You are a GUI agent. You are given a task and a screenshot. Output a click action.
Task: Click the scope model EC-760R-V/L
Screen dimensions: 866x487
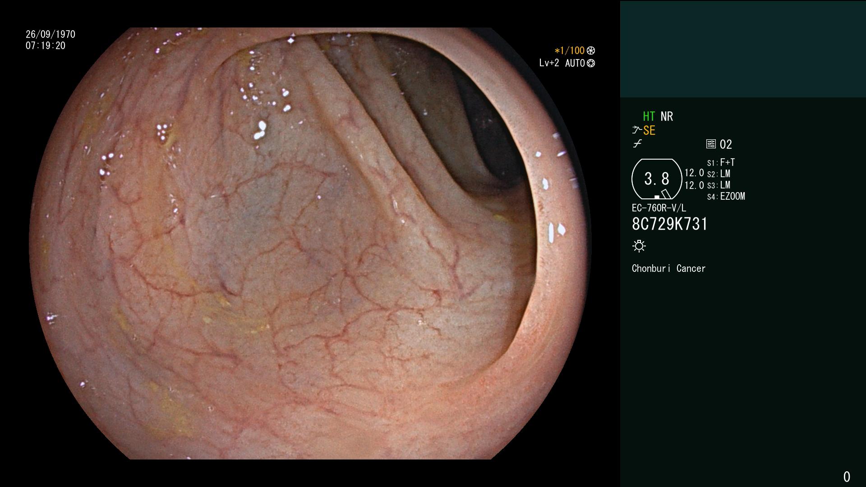[659, 208]
